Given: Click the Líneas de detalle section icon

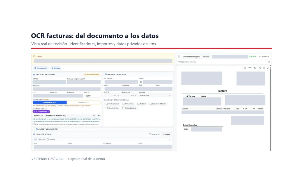Looking at the screenshot, I should (34, 134).
